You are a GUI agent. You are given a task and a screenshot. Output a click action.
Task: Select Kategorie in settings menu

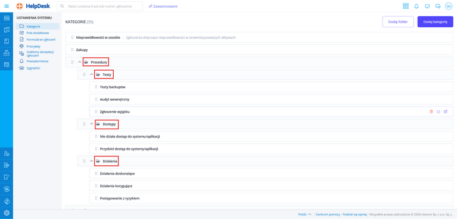[38, 26]
